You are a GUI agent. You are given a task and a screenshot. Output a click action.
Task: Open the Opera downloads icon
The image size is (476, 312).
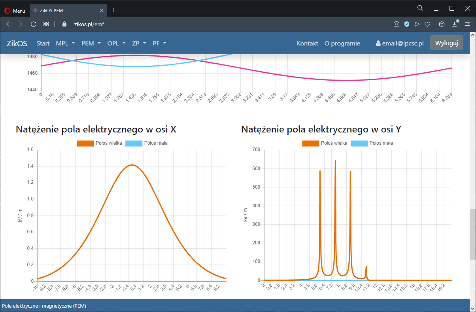tap(455, 24)
